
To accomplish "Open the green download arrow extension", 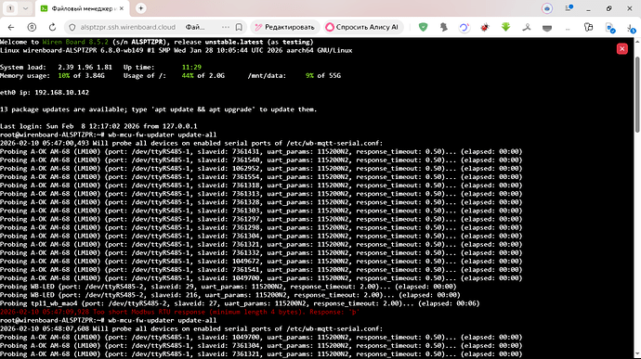I will [505, 27].
